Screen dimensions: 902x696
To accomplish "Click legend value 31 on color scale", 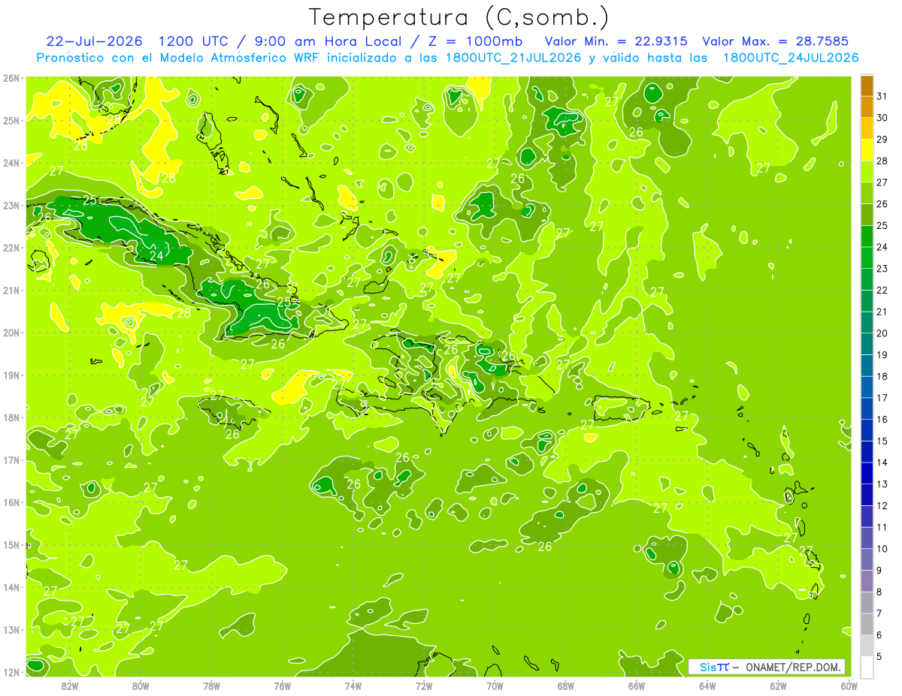I will [x=882, y=96].
